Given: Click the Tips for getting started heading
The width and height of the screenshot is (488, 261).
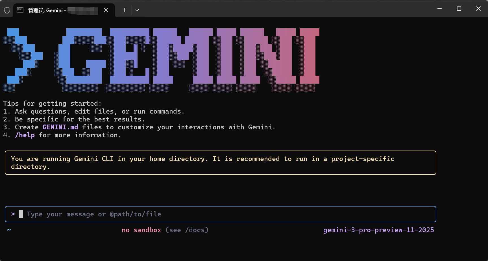Looking at the screenshot, I should [x=53, y=103].
